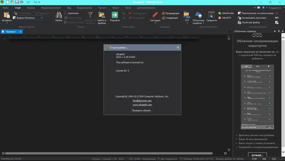The image size is (285, 161).
Task: Toggle INS insert mode in status bar
Action: point(264,159)
